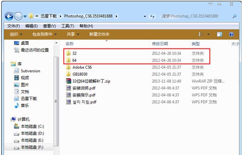
Task: Sort by the 大小 column header
Action: coord(235,44)
